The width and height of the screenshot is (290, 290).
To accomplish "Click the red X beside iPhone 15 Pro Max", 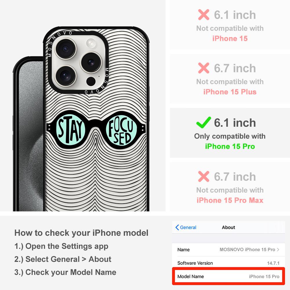I will [x=204, y=176].
